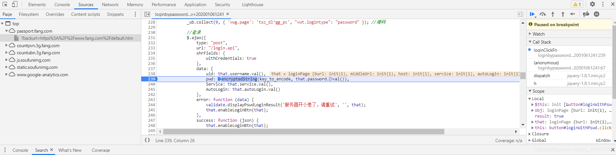Open the Lighthouse panel
This screenshot has width=616, height=155.
[252, 5]
